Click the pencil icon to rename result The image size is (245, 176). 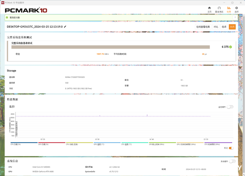[65, 27]
